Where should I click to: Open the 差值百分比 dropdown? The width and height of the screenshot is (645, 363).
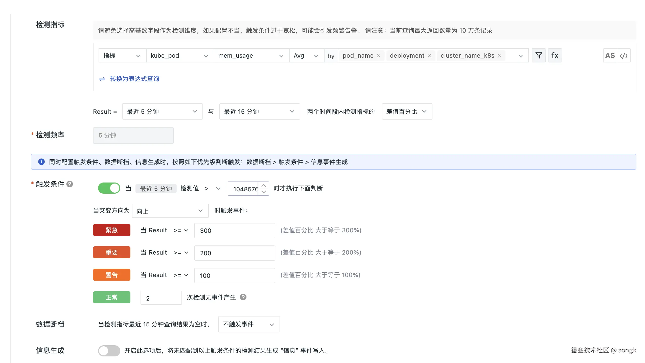pyautogui.click(x=407, y=111)
